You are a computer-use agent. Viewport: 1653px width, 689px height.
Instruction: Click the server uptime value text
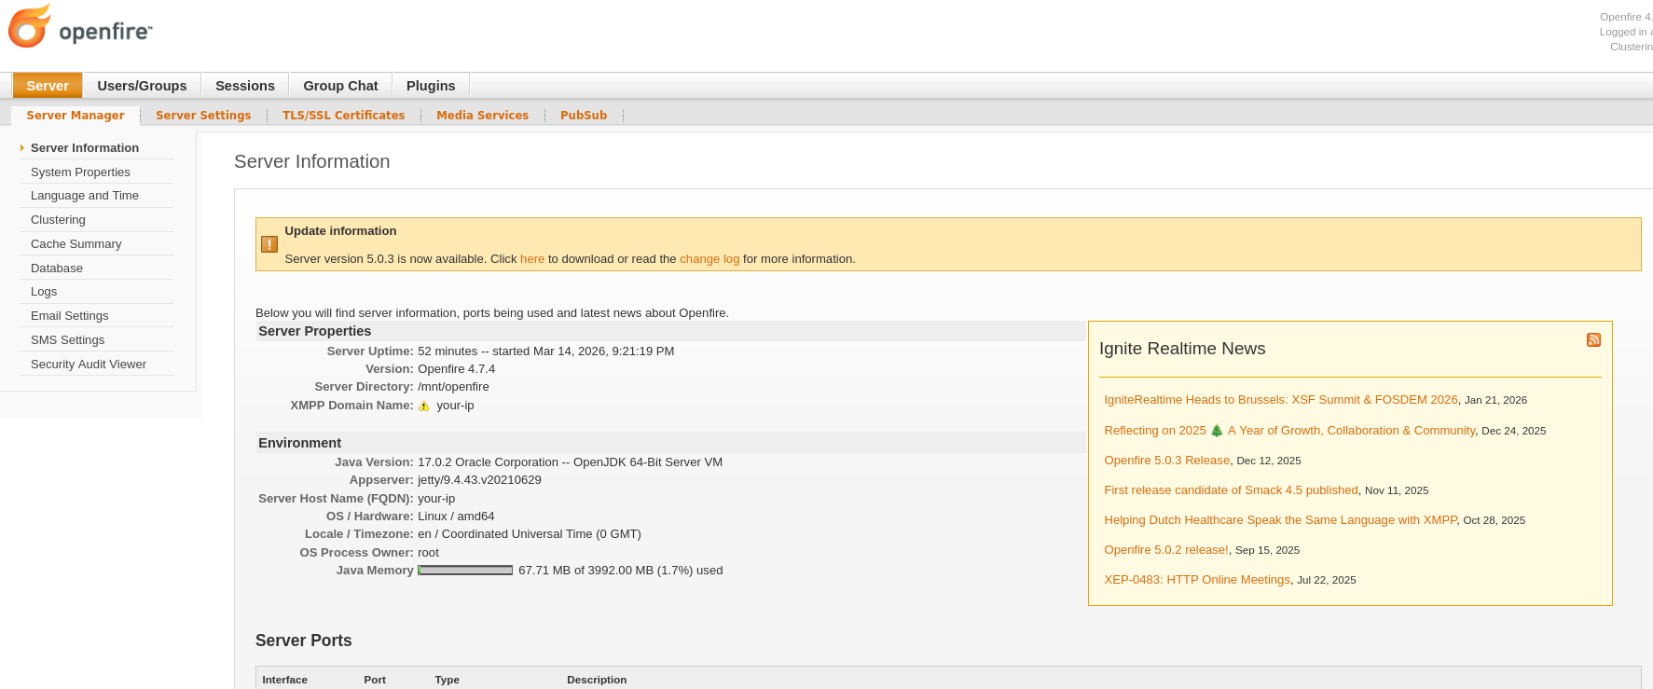(546, 351)
